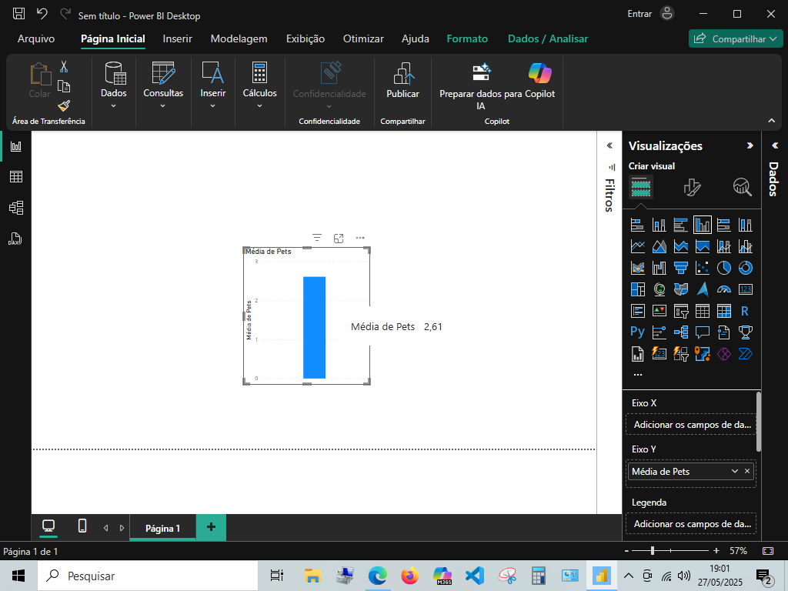
Task: Choose the slicer visual
Action: coord(681,311)
